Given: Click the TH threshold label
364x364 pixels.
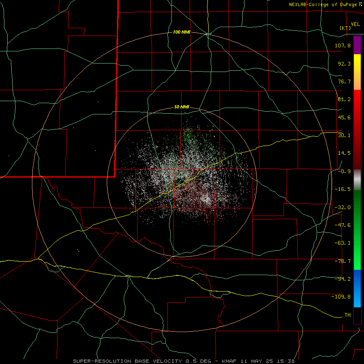Looking at the screenshot, I should coord(347,315).
